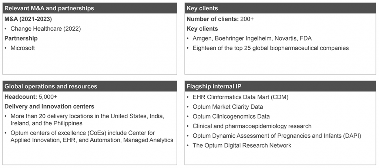The width and height of the screenshot is (379, 168).
Task: Select the Microsoft partnership entry
Action: pyautogui.click(x=23, y=48)
